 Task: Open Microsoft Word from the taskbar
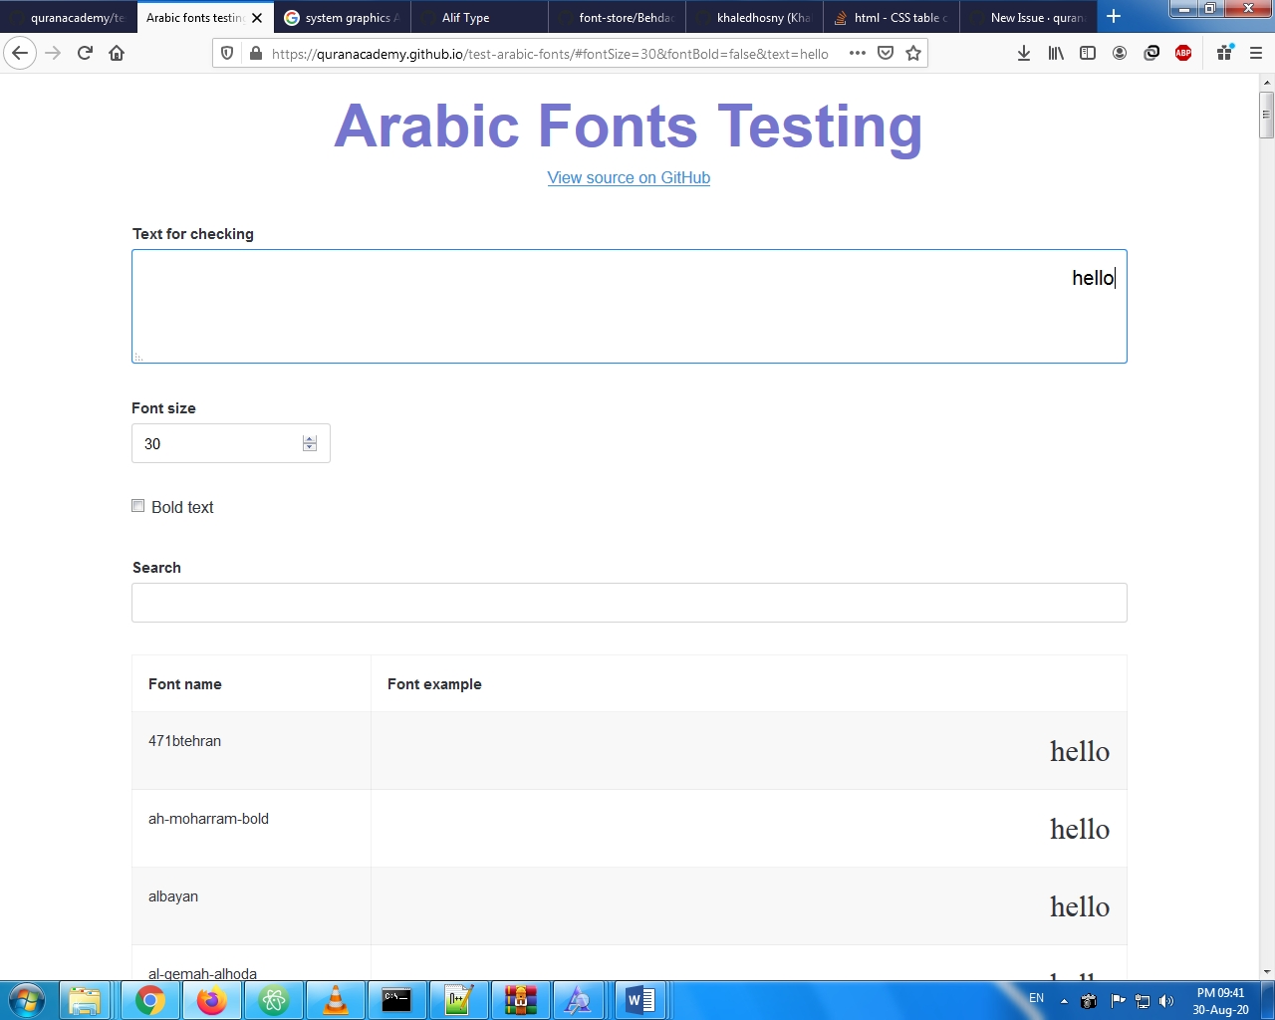click(x=640, y=1000)
